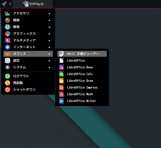
Task: Launch LibreOffice Draw
Action: pos(82,81)
